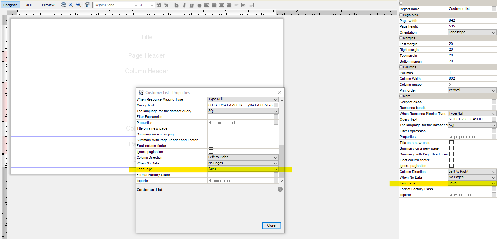The width and height of the screenshot is (504, 239).
Task: Open Print order dropdown in right panel
Action: coord(472,90)
